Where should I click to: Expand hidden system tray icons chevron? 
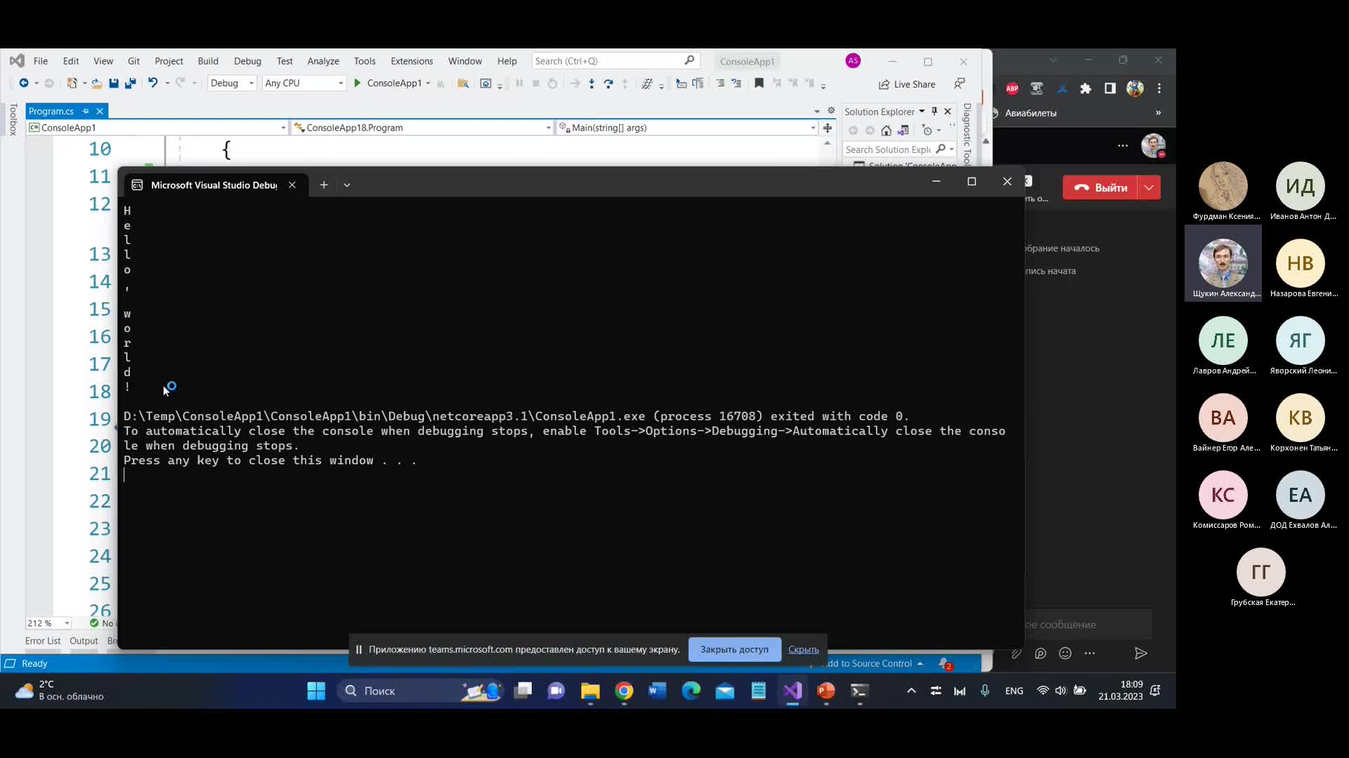911,691
